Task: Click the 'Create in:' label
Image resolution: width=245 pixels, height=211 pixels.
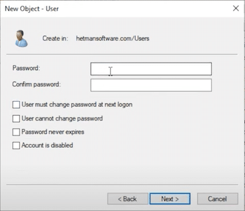Action: click(x=55, y=39)
